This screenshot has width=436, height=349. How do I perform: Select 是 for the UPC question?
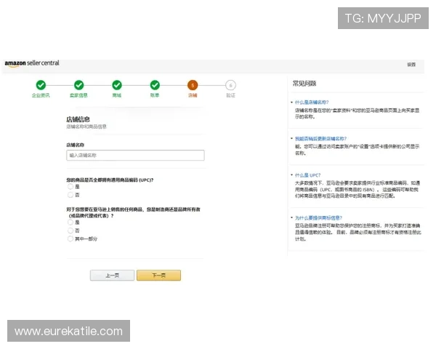pos(70,186)
